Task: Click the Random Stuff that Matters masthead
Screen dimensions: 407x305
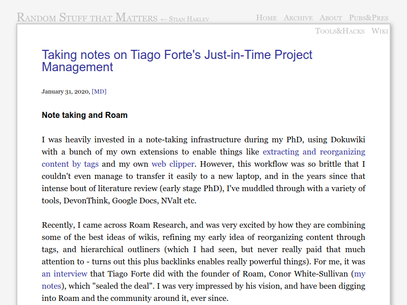Action: [x=87, y=17]
